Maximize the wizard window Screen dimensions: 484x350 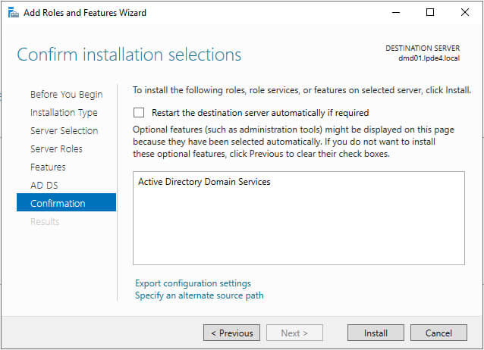click(x=430, y=13)
